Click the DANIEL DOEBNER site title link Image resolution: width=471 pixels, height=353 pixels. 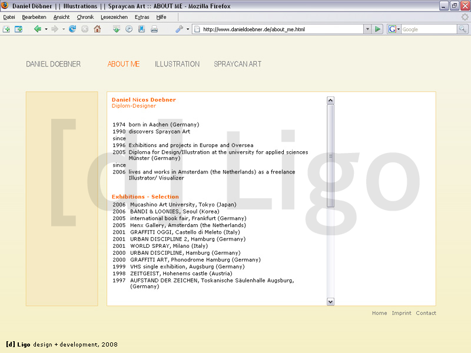click(x=53, y=64)
